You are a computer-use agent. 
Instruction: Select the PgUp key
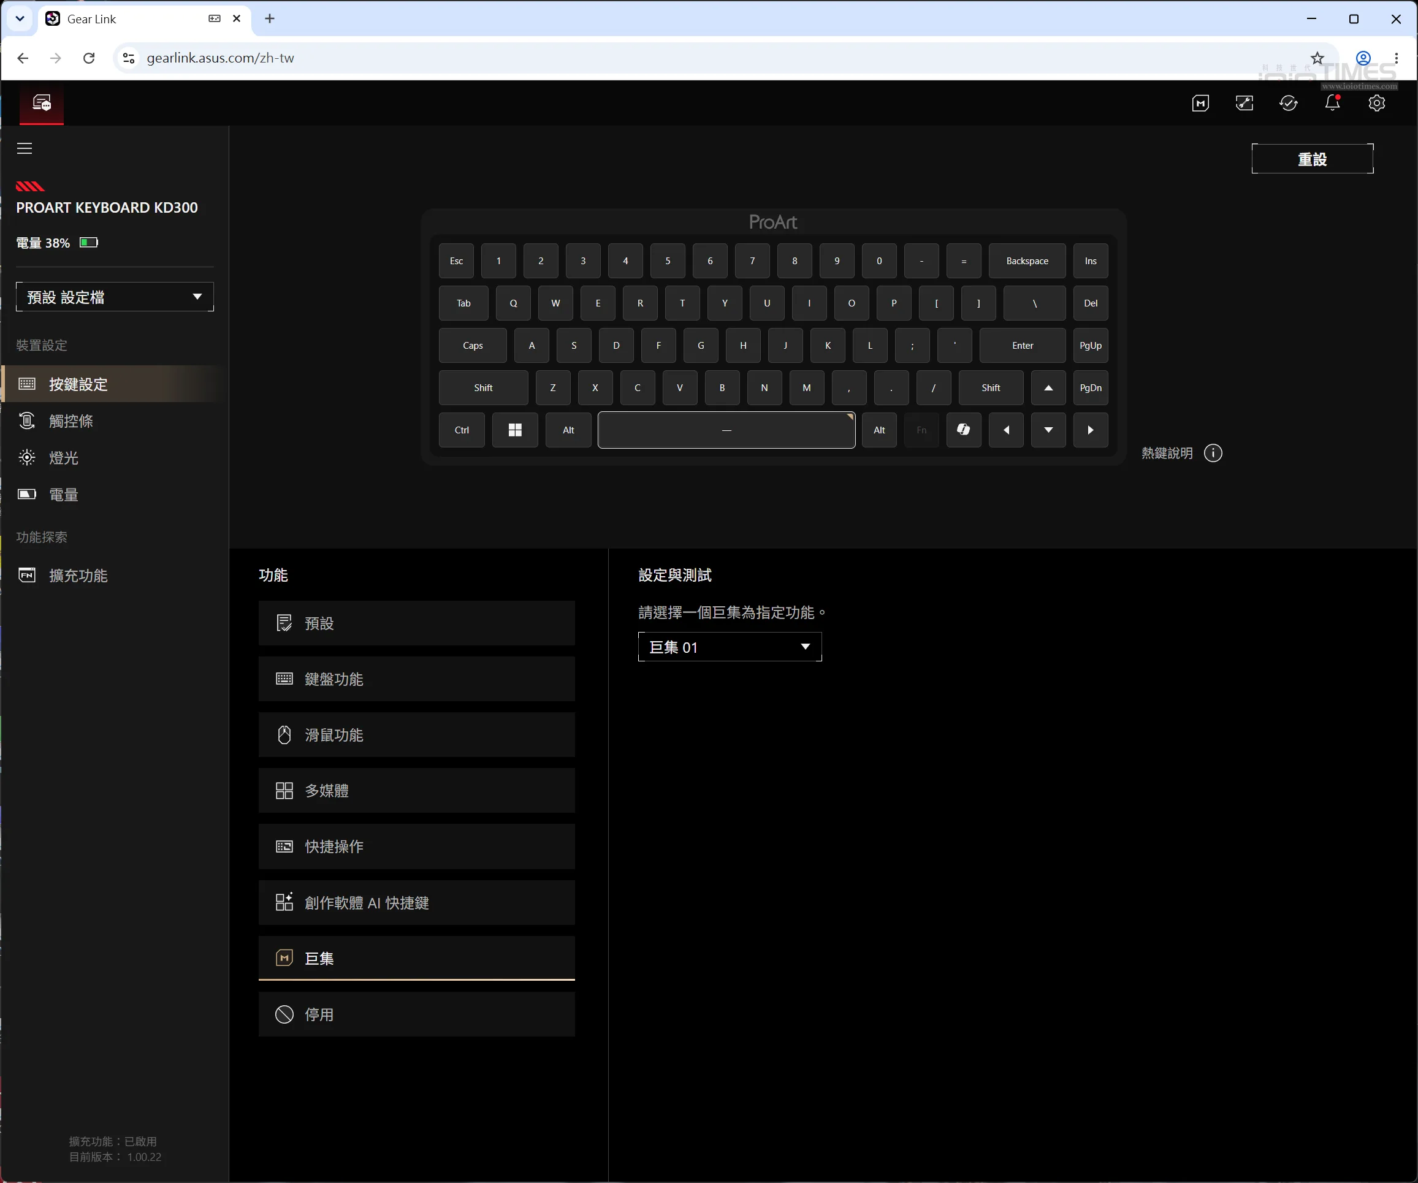coord(1091,346)
